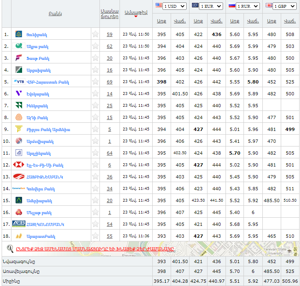
Task: Sort by EUR buy rate column header
Action: point(198,21)
